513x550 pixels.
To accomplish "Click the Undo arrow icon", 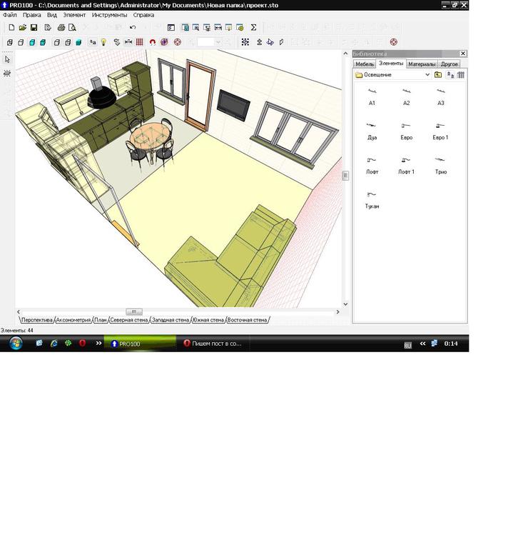I will pos(133,27).
